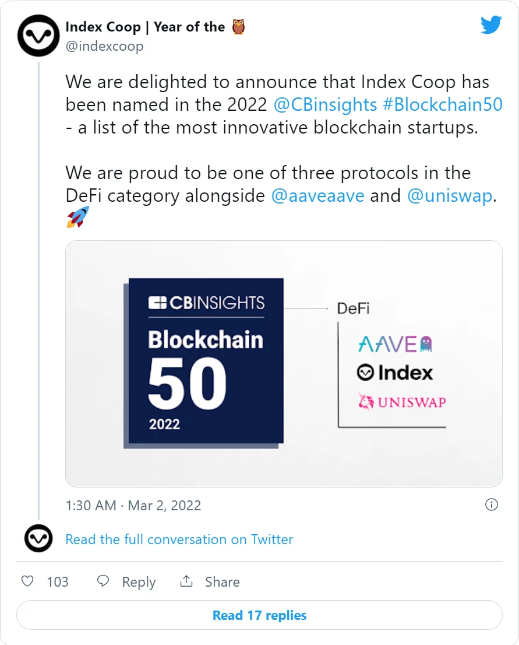Click the Read 17 replies button
Screen dimensions: 519x645
coord(259,615)
